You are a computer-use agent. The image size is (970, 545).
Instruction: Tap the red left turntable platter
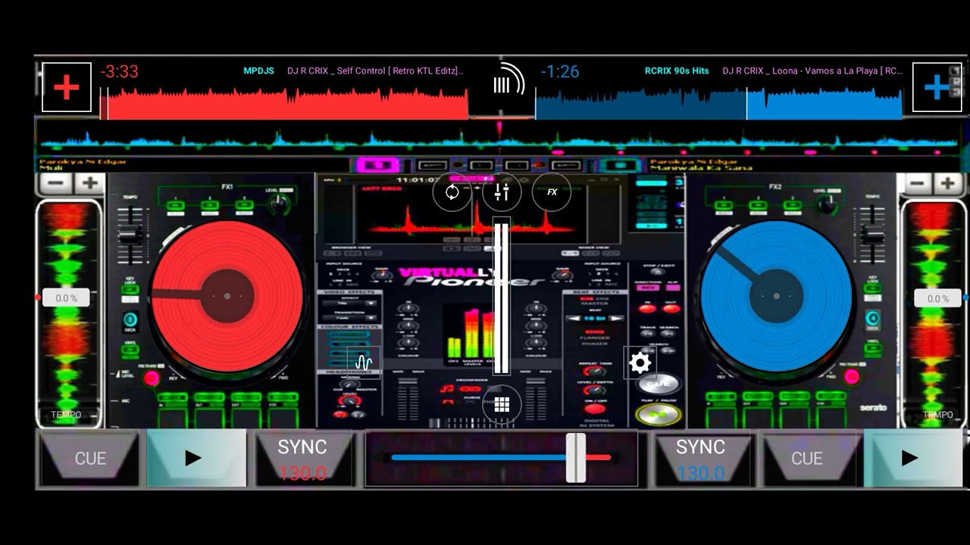coord(227,296)
